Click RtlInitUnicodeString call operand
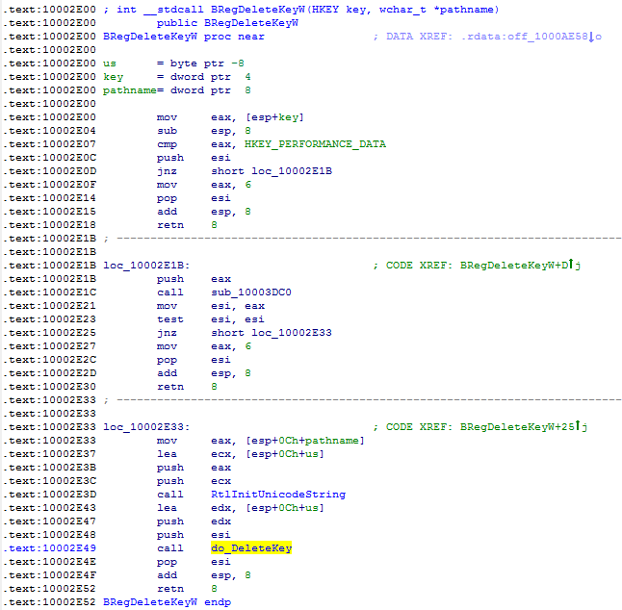 click(278, 495)
